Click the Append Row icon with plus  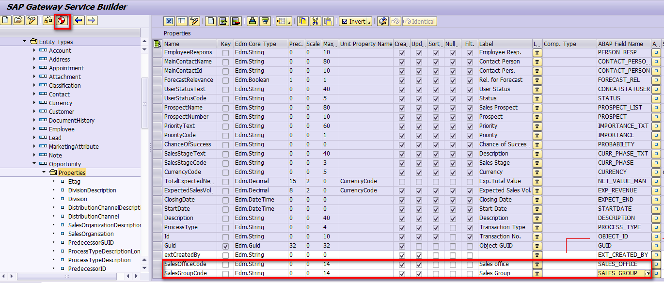coord(223,21)
